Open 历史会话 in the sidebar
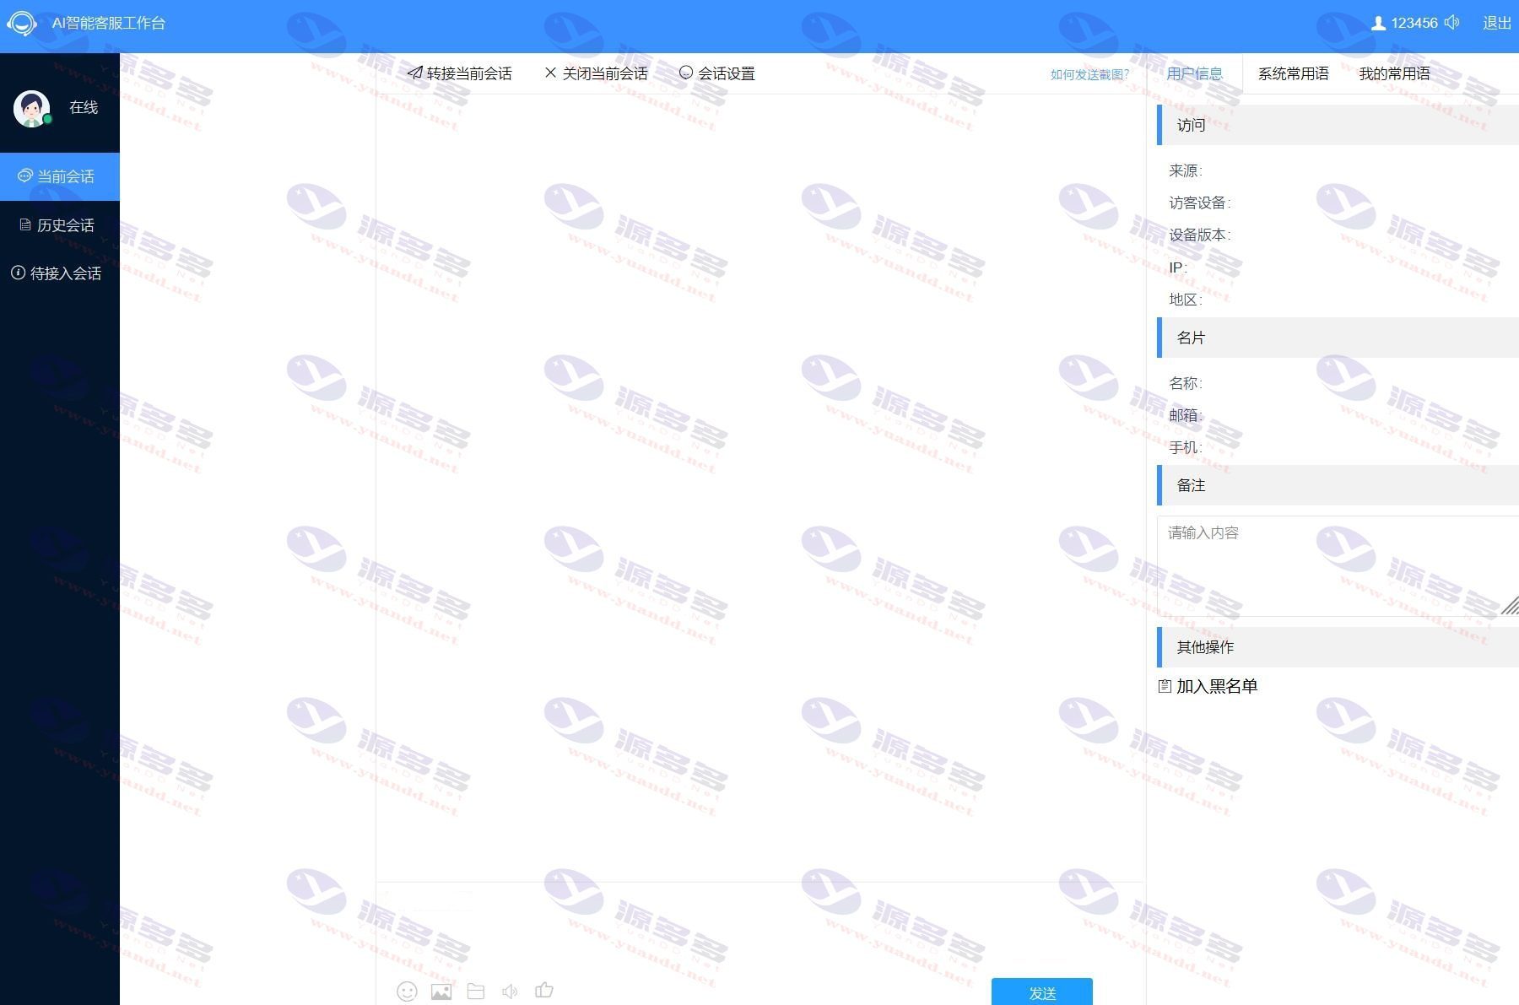 tap(60, 225)
